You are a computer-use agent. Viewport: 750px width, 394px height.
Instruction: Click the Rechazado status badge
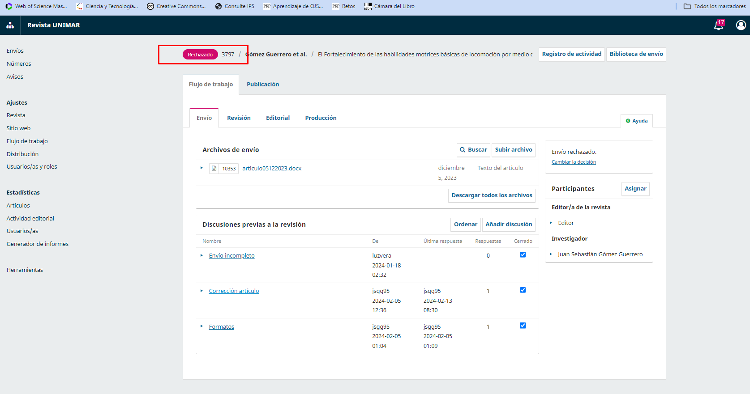click(200, 55)
